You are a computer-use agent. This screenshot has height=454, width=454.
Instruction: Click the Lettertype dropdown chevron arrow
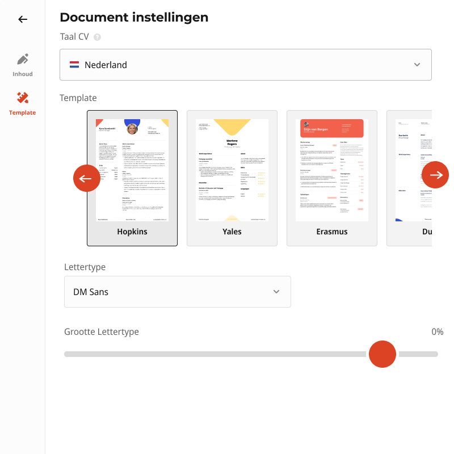(x=276, y=292)
